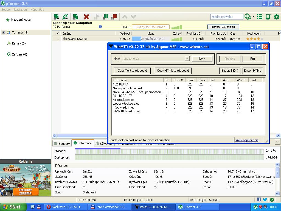Switch to the Informace tab

pos(83,143)
